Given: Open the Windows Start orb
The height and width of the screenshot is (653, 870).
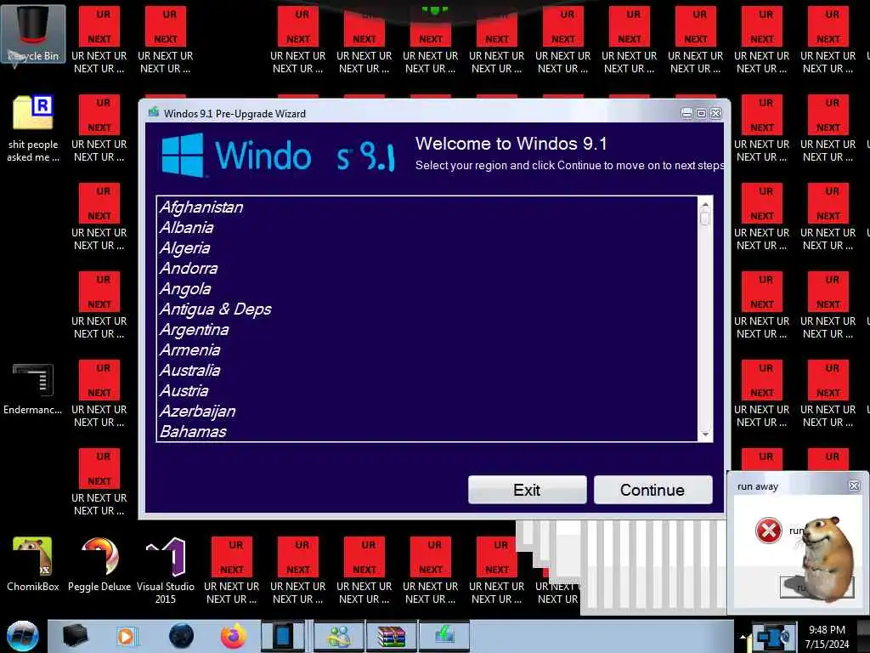Looking at the screenshot, I should [x=22, y=636].
